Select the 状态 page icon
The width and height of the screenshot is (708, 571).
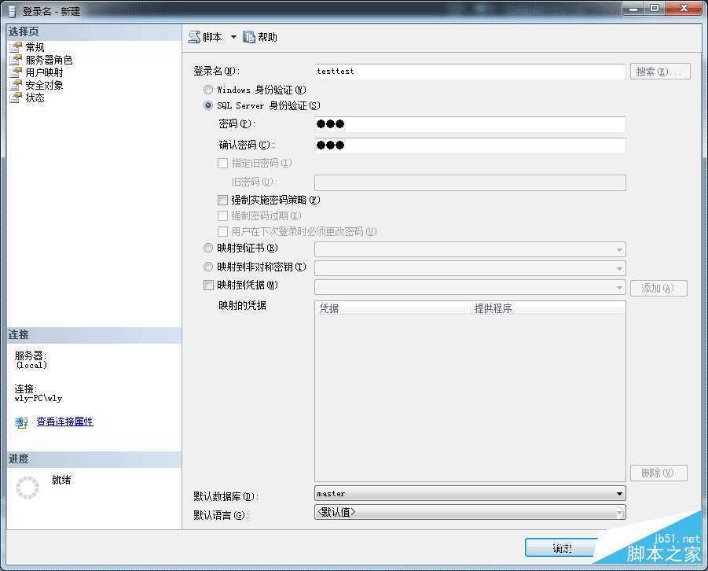[16, 98]
